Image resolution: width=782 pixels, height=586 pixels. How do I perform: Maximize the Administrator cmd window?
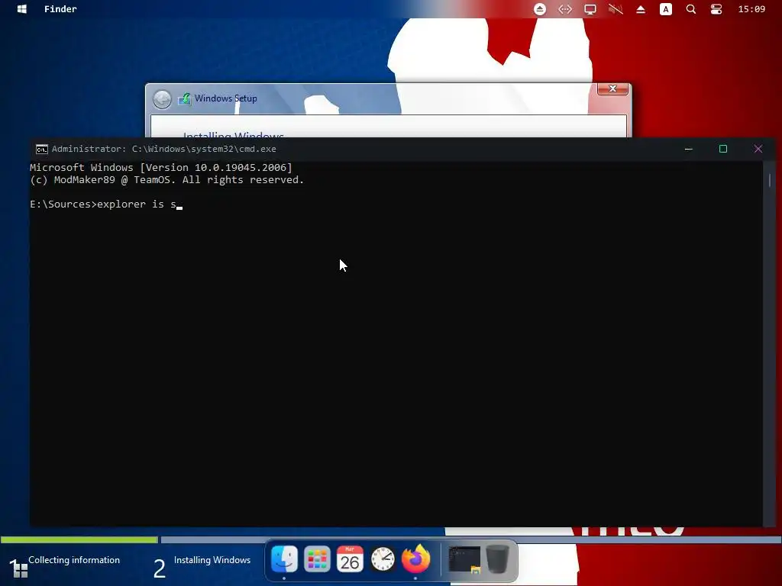click(x=723, y=149)
